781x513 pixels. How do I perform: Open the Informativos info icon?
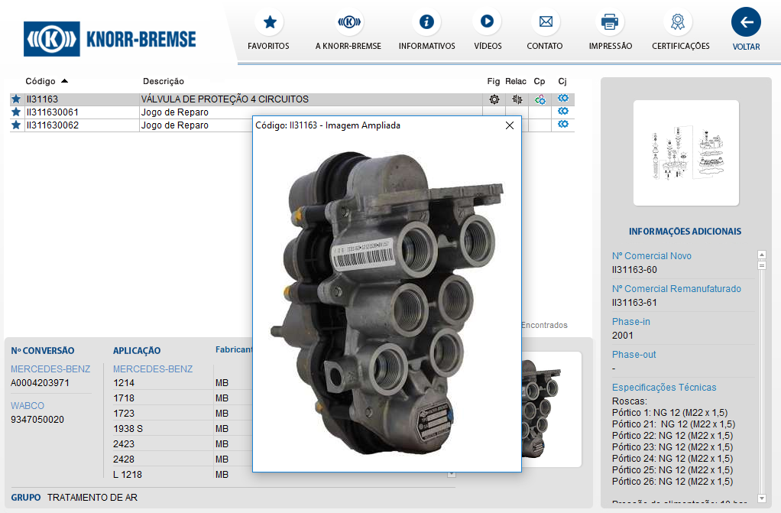(426, 22)
